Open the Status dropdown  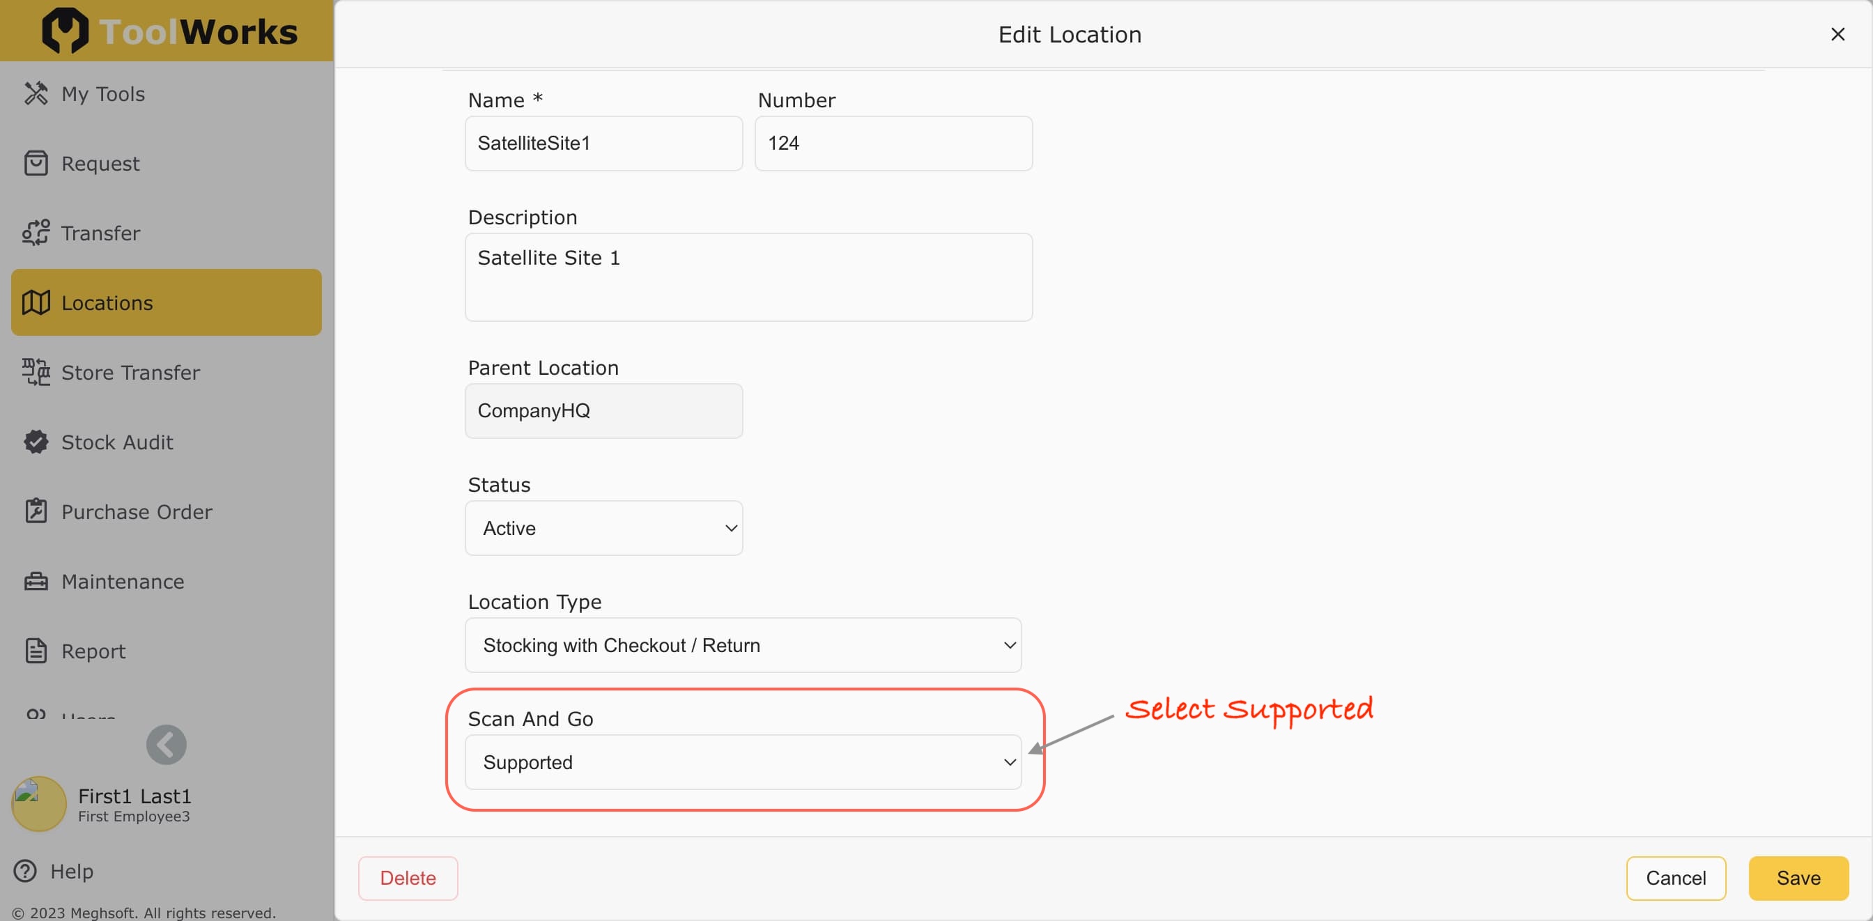pos(603,529)
